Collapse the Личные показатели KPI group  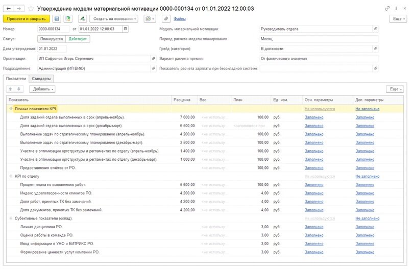[11, 109]
